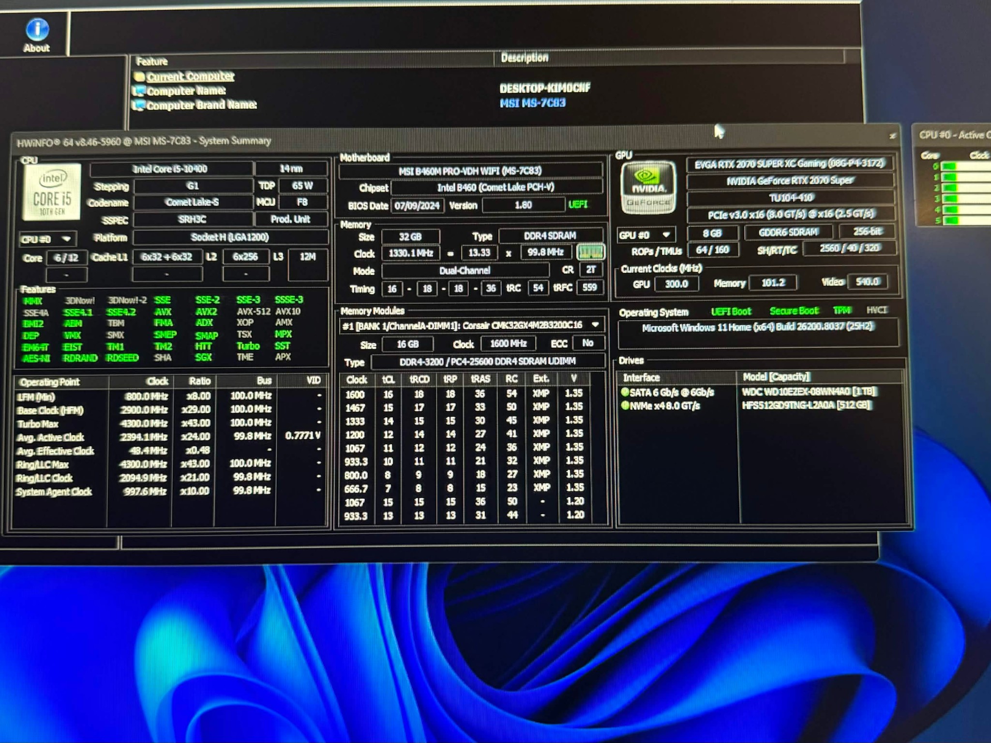Click the green UEFI label beside BIOS version
Image resolution: width=991 pixels, height=743 pixels.
pos(578,204)
